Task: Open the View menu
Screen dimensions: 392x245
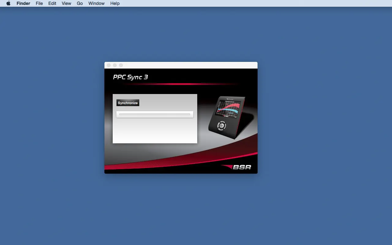Action: point(66,3)
